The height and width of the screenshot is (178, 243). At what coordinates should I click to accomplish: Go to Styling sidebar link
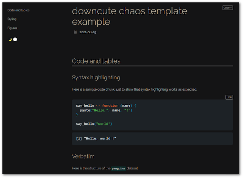tap(12, 19)
